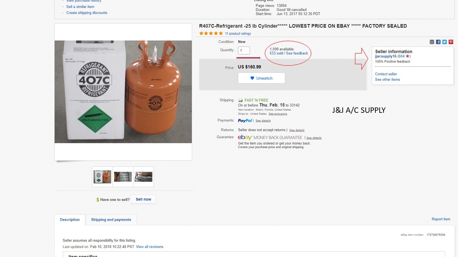Click the Sell now button

[143, 199]
